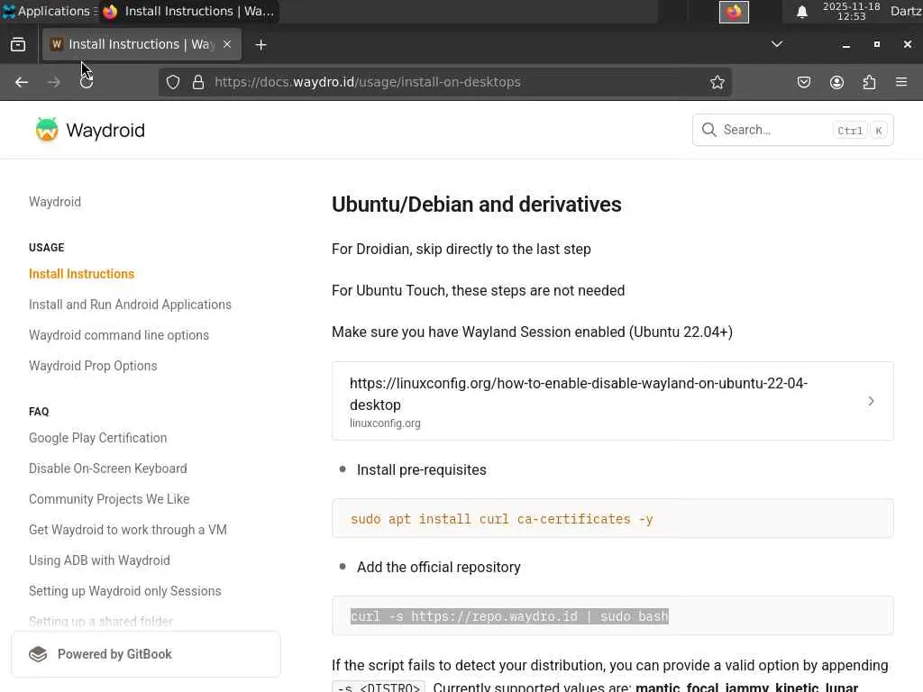Open a new tab with plus button
This screenshot has height=692, width=923.
tap(260, 44)
